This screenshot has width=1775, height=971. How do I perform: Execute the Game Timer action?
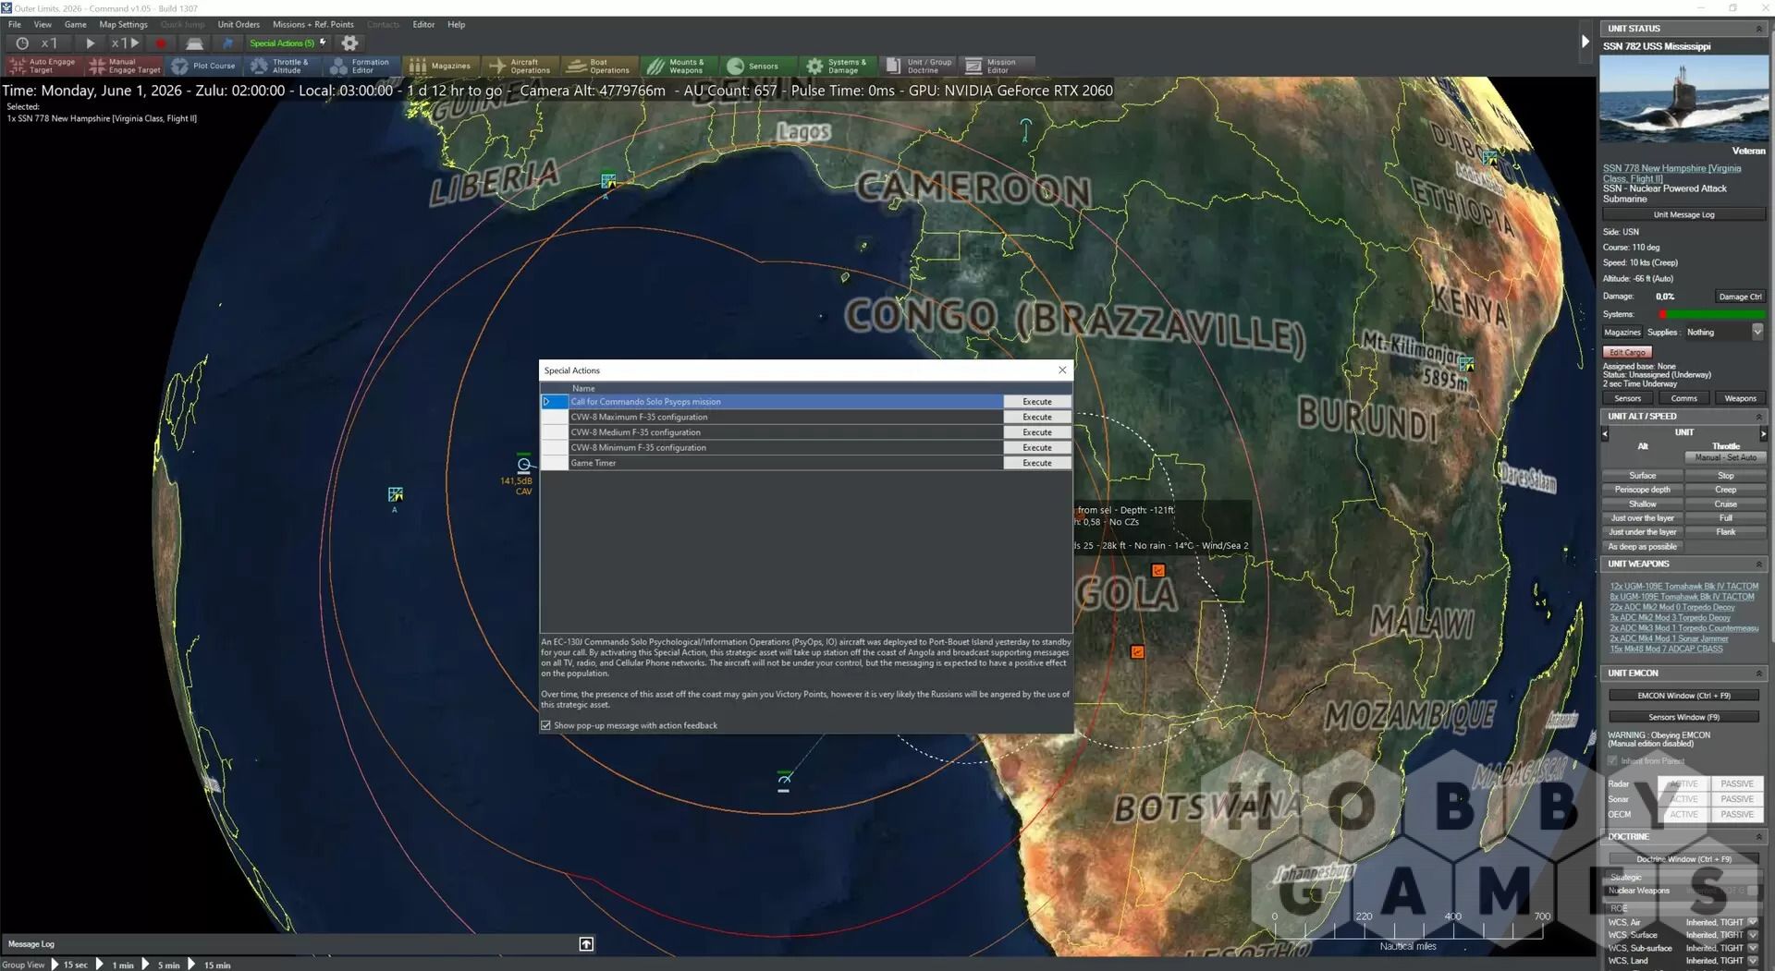click(1037, 463)
